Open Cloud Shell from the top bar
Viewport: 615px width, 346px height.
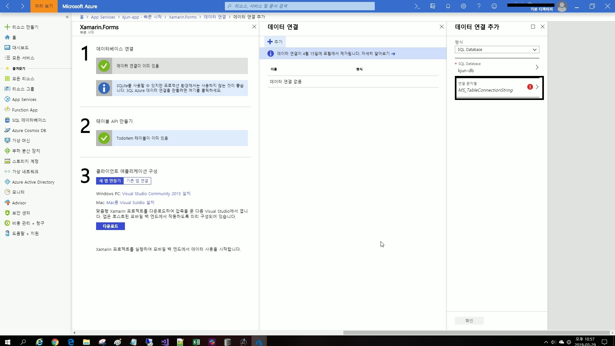[417, 6]
